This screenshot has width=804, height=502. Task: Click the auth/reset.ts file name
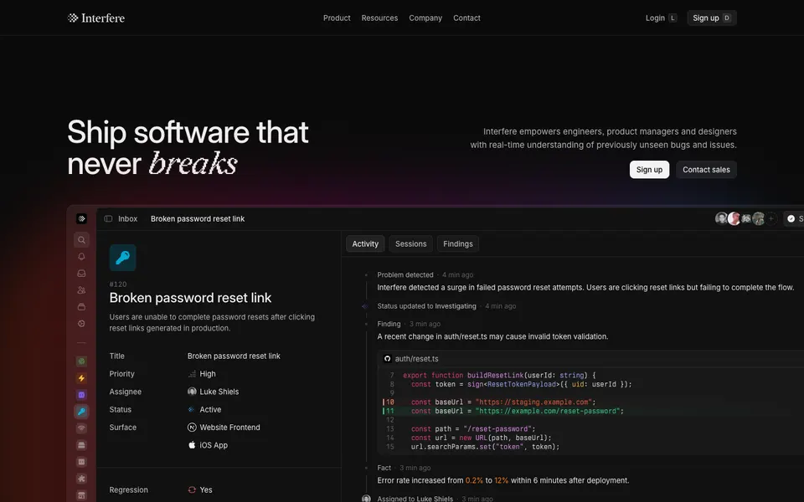416,359
